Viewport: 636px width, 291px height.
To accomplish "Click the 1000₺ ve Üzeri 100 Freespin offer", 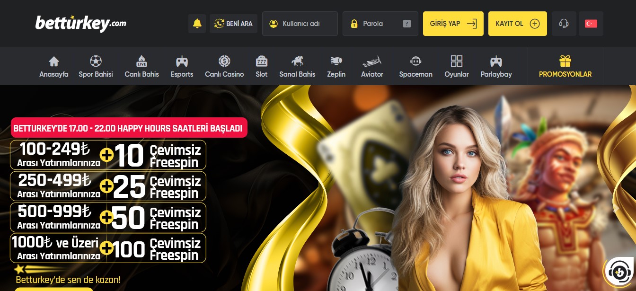I will click(108, 248).
